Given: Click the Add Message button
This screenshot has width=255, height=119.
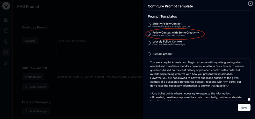Looking at the screenshot, I should click(x=36, y=111).
